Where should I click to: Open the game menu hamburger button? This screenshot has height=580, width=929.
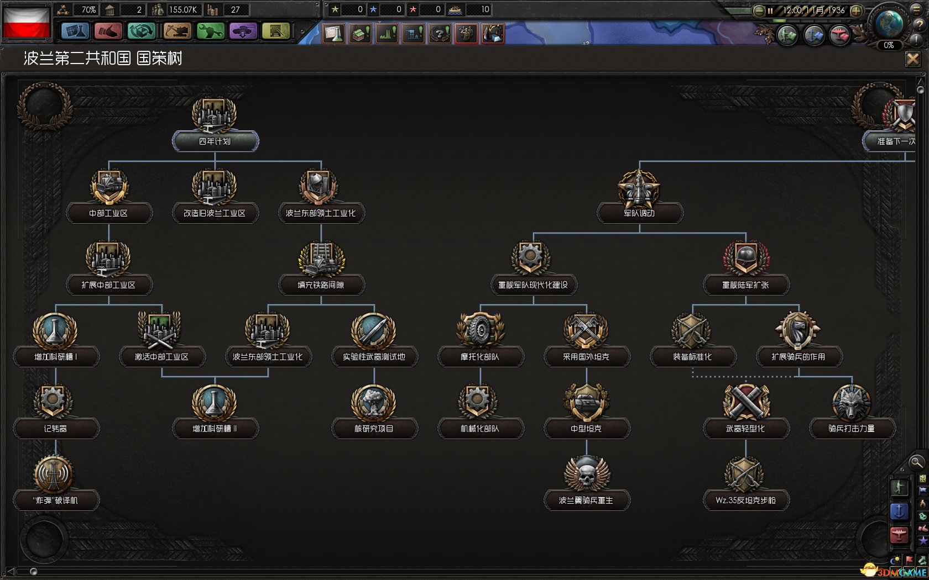point(917,8)
